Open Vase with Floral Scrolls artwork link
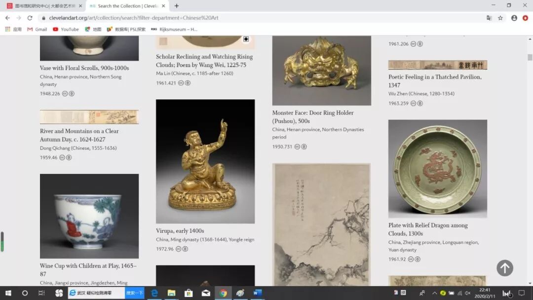 84,68
